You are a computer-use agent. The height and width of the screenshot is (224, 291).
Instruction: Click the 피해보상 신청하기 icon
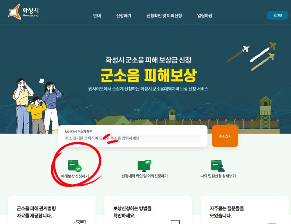[x=74, y=166]
